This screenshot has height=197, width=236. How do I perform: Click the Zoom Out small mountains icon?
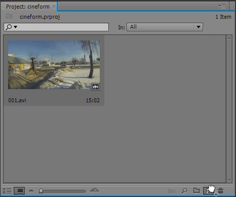(x=31, y=191)
